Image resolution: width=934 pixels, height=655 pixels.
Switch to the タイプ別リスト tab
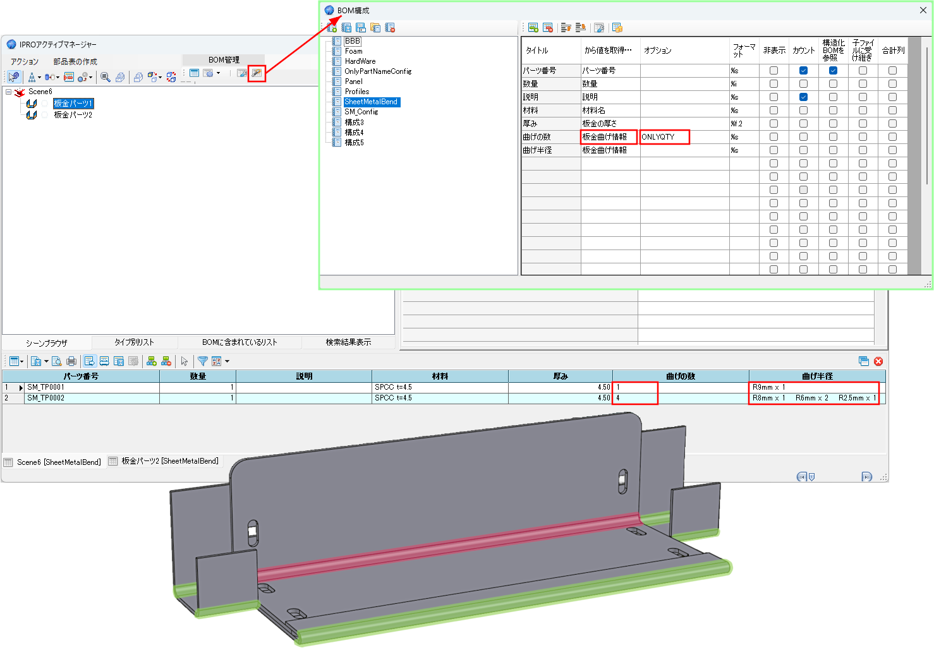coord(134,342)
